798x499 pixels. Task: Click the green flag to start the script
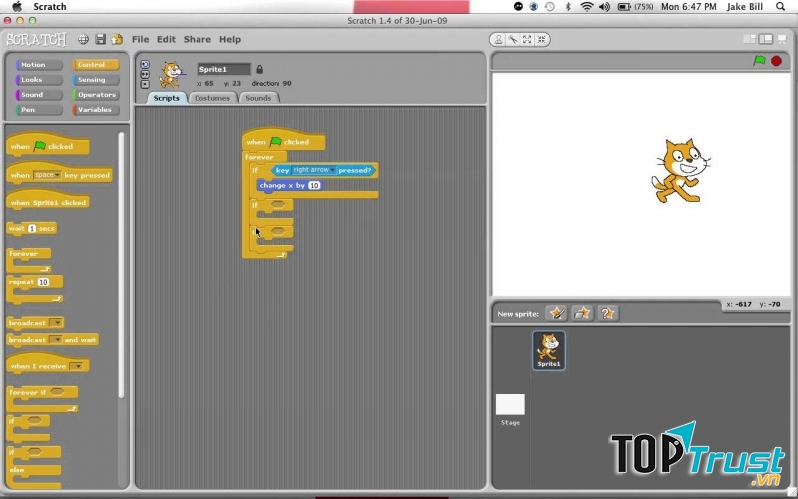[758, 61]
